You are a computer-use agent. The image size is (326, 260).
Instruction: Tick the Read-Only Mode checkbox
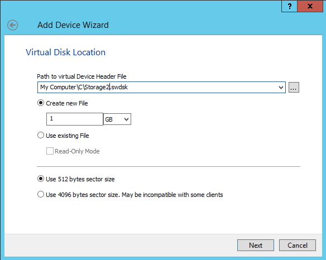50,151
